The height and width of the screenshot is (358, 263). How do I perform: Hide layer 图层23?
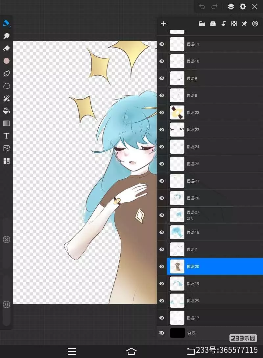(162, 112)
